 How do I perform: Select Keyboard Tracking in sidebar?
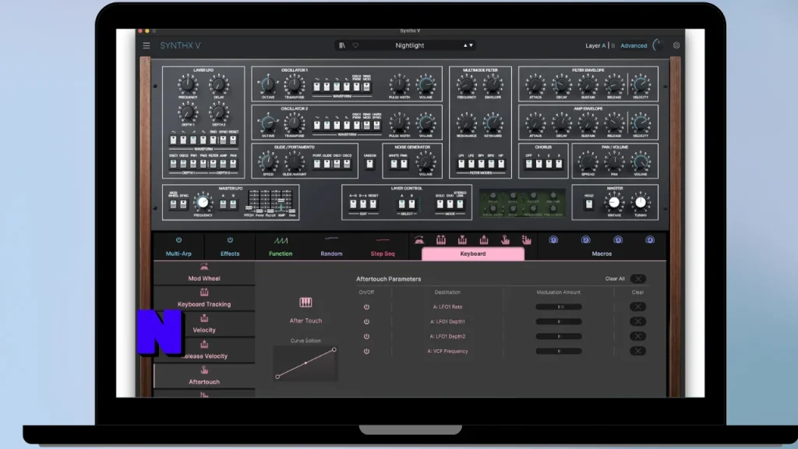[204, 299]
